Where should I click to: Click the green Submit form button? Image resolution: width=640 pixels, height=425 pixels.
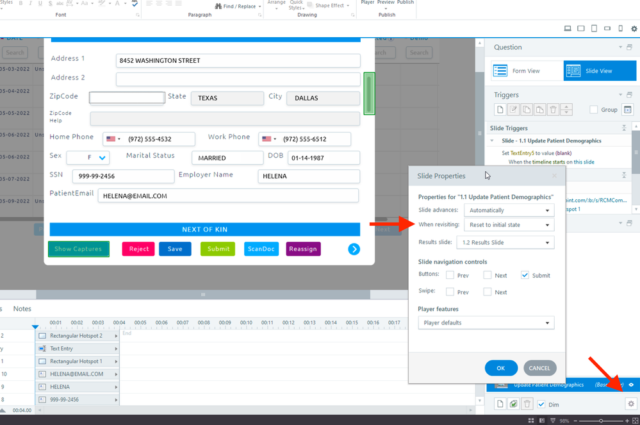pos(218,249)
